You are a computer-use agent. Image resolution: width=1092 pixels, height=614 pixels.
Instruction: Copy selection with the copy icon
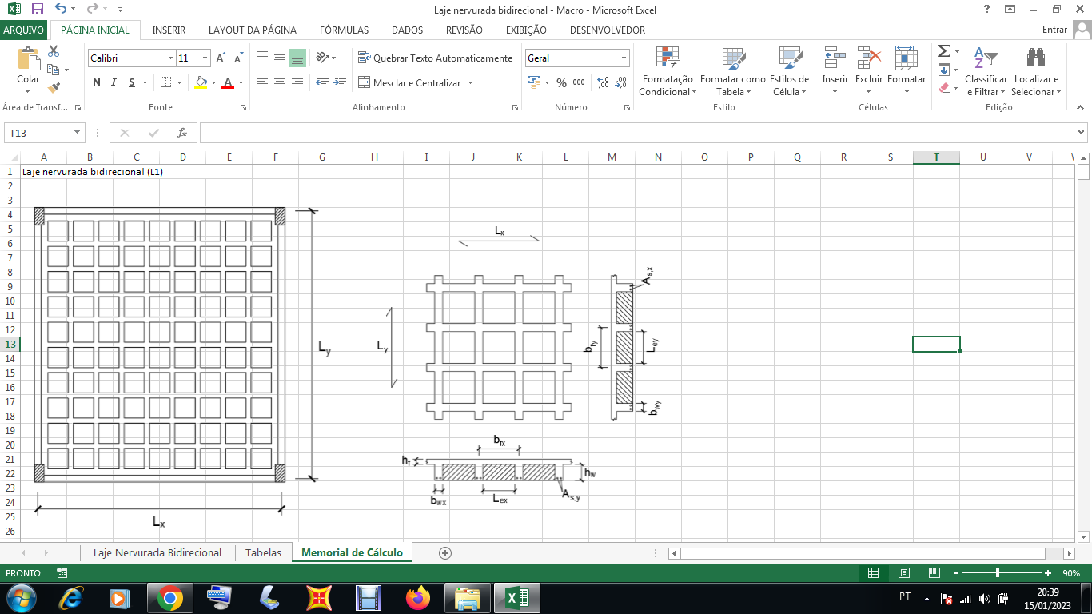tap(54, 70)
